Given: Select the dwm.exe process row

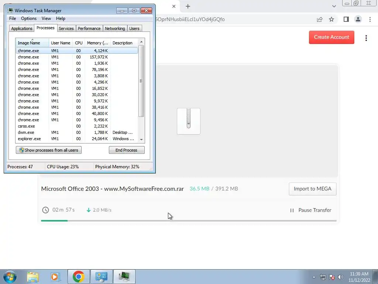Looking at the screenshot, I should (x=77, y=132).
